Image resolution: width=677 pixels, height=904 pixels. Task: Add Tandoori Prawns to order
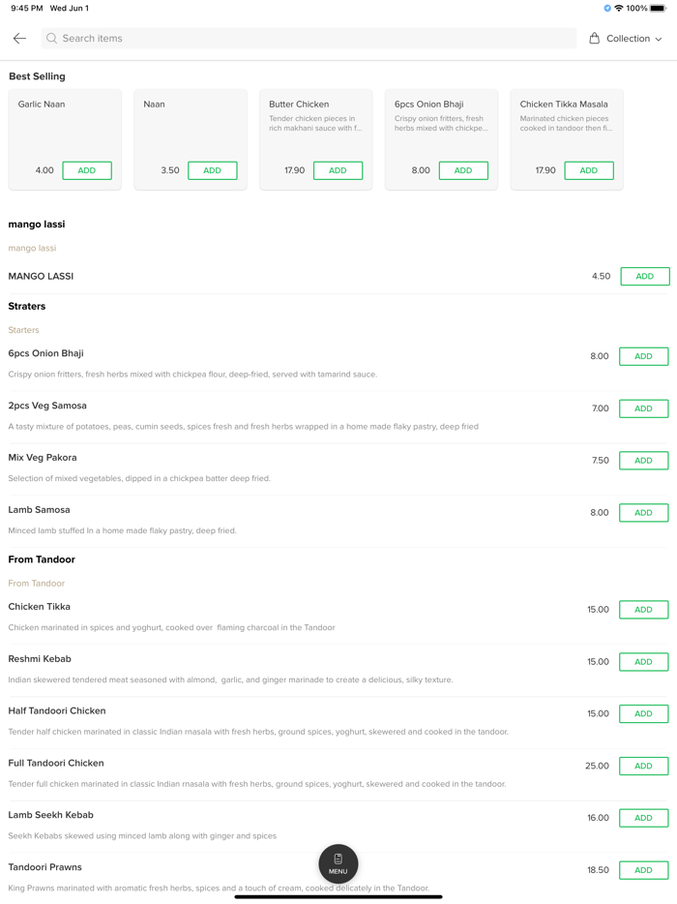(643, 870)
